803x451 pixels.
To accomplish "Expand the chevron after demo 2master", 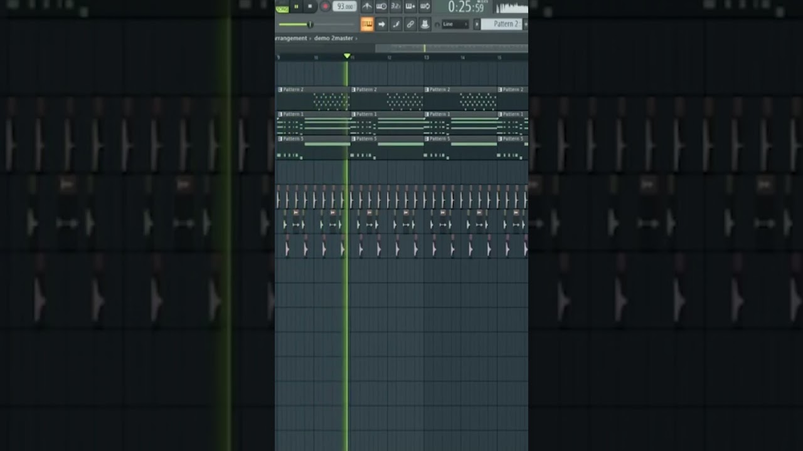I will (x=356, y=38).
